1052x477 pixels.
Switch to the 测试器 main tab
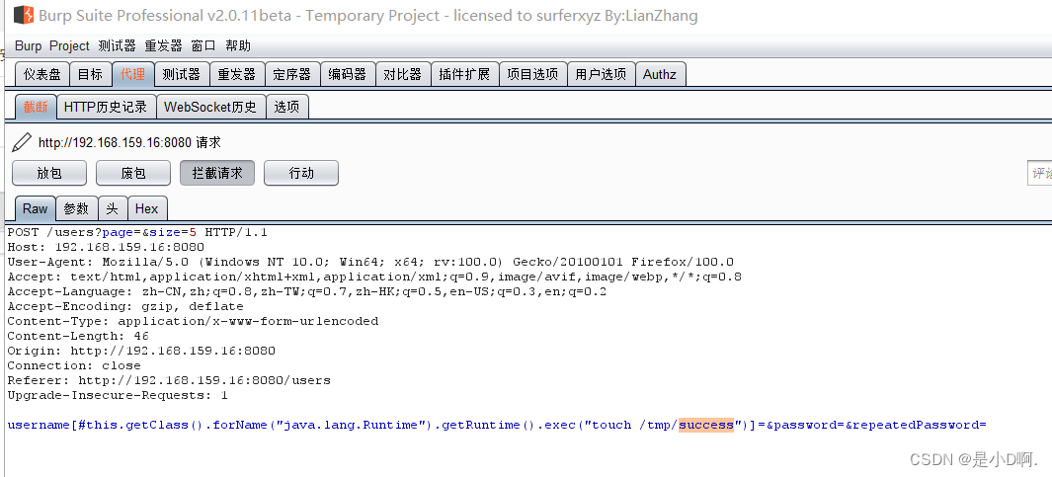(x=182, y=74)
